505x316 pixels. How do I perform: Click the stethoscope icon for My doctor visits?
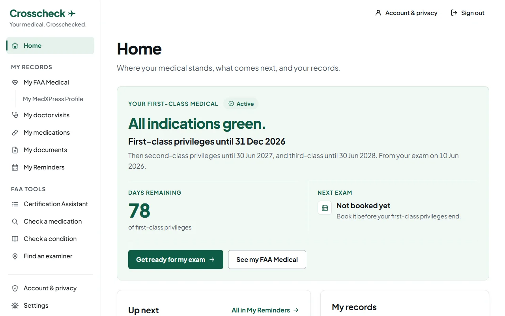click(15, 115)
